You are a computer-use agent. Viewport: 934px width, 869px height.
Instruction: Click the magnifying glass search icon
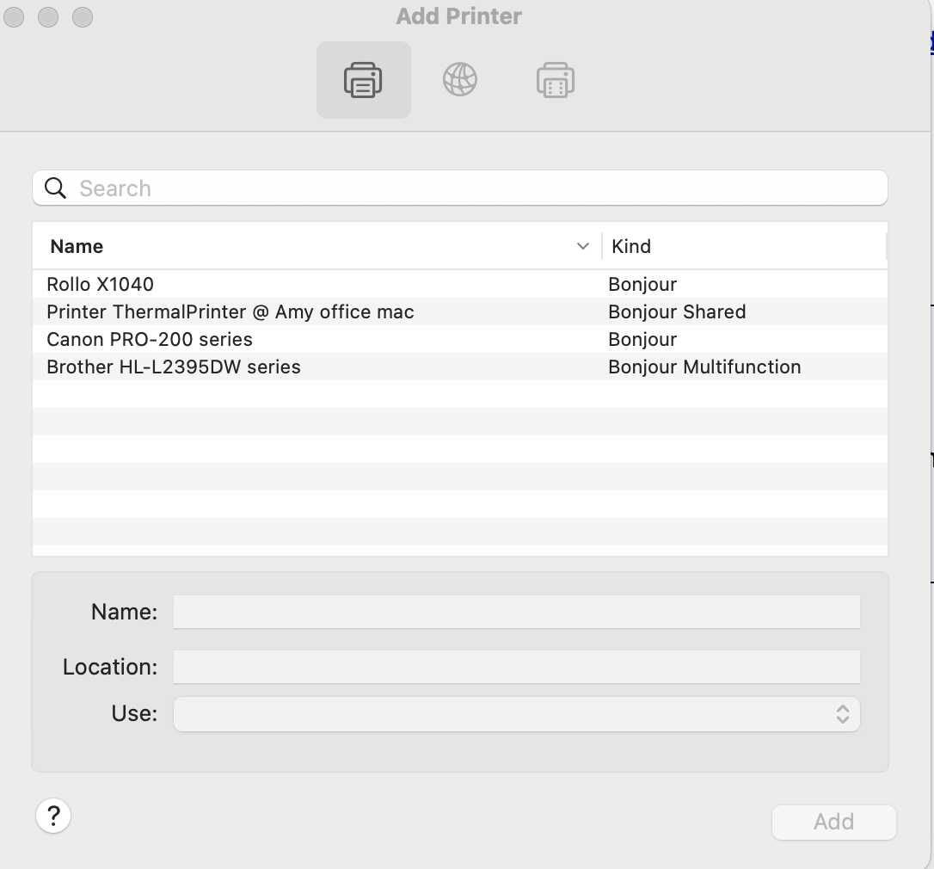(56, 188)
